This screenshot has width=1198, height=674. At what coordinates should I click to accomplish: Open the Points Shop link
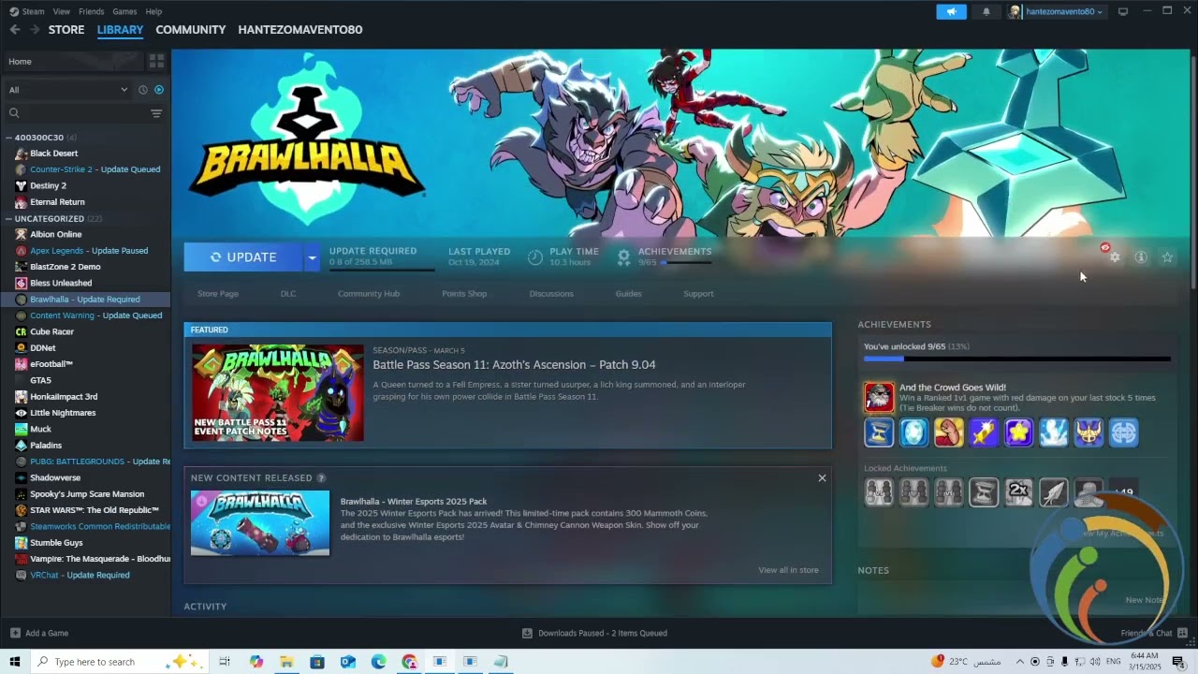(464, 294)
